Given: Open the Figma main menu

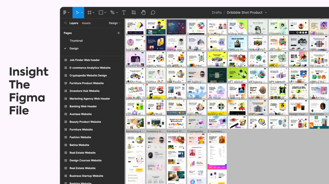Looking at the screenshot, I should click(65, 12).
